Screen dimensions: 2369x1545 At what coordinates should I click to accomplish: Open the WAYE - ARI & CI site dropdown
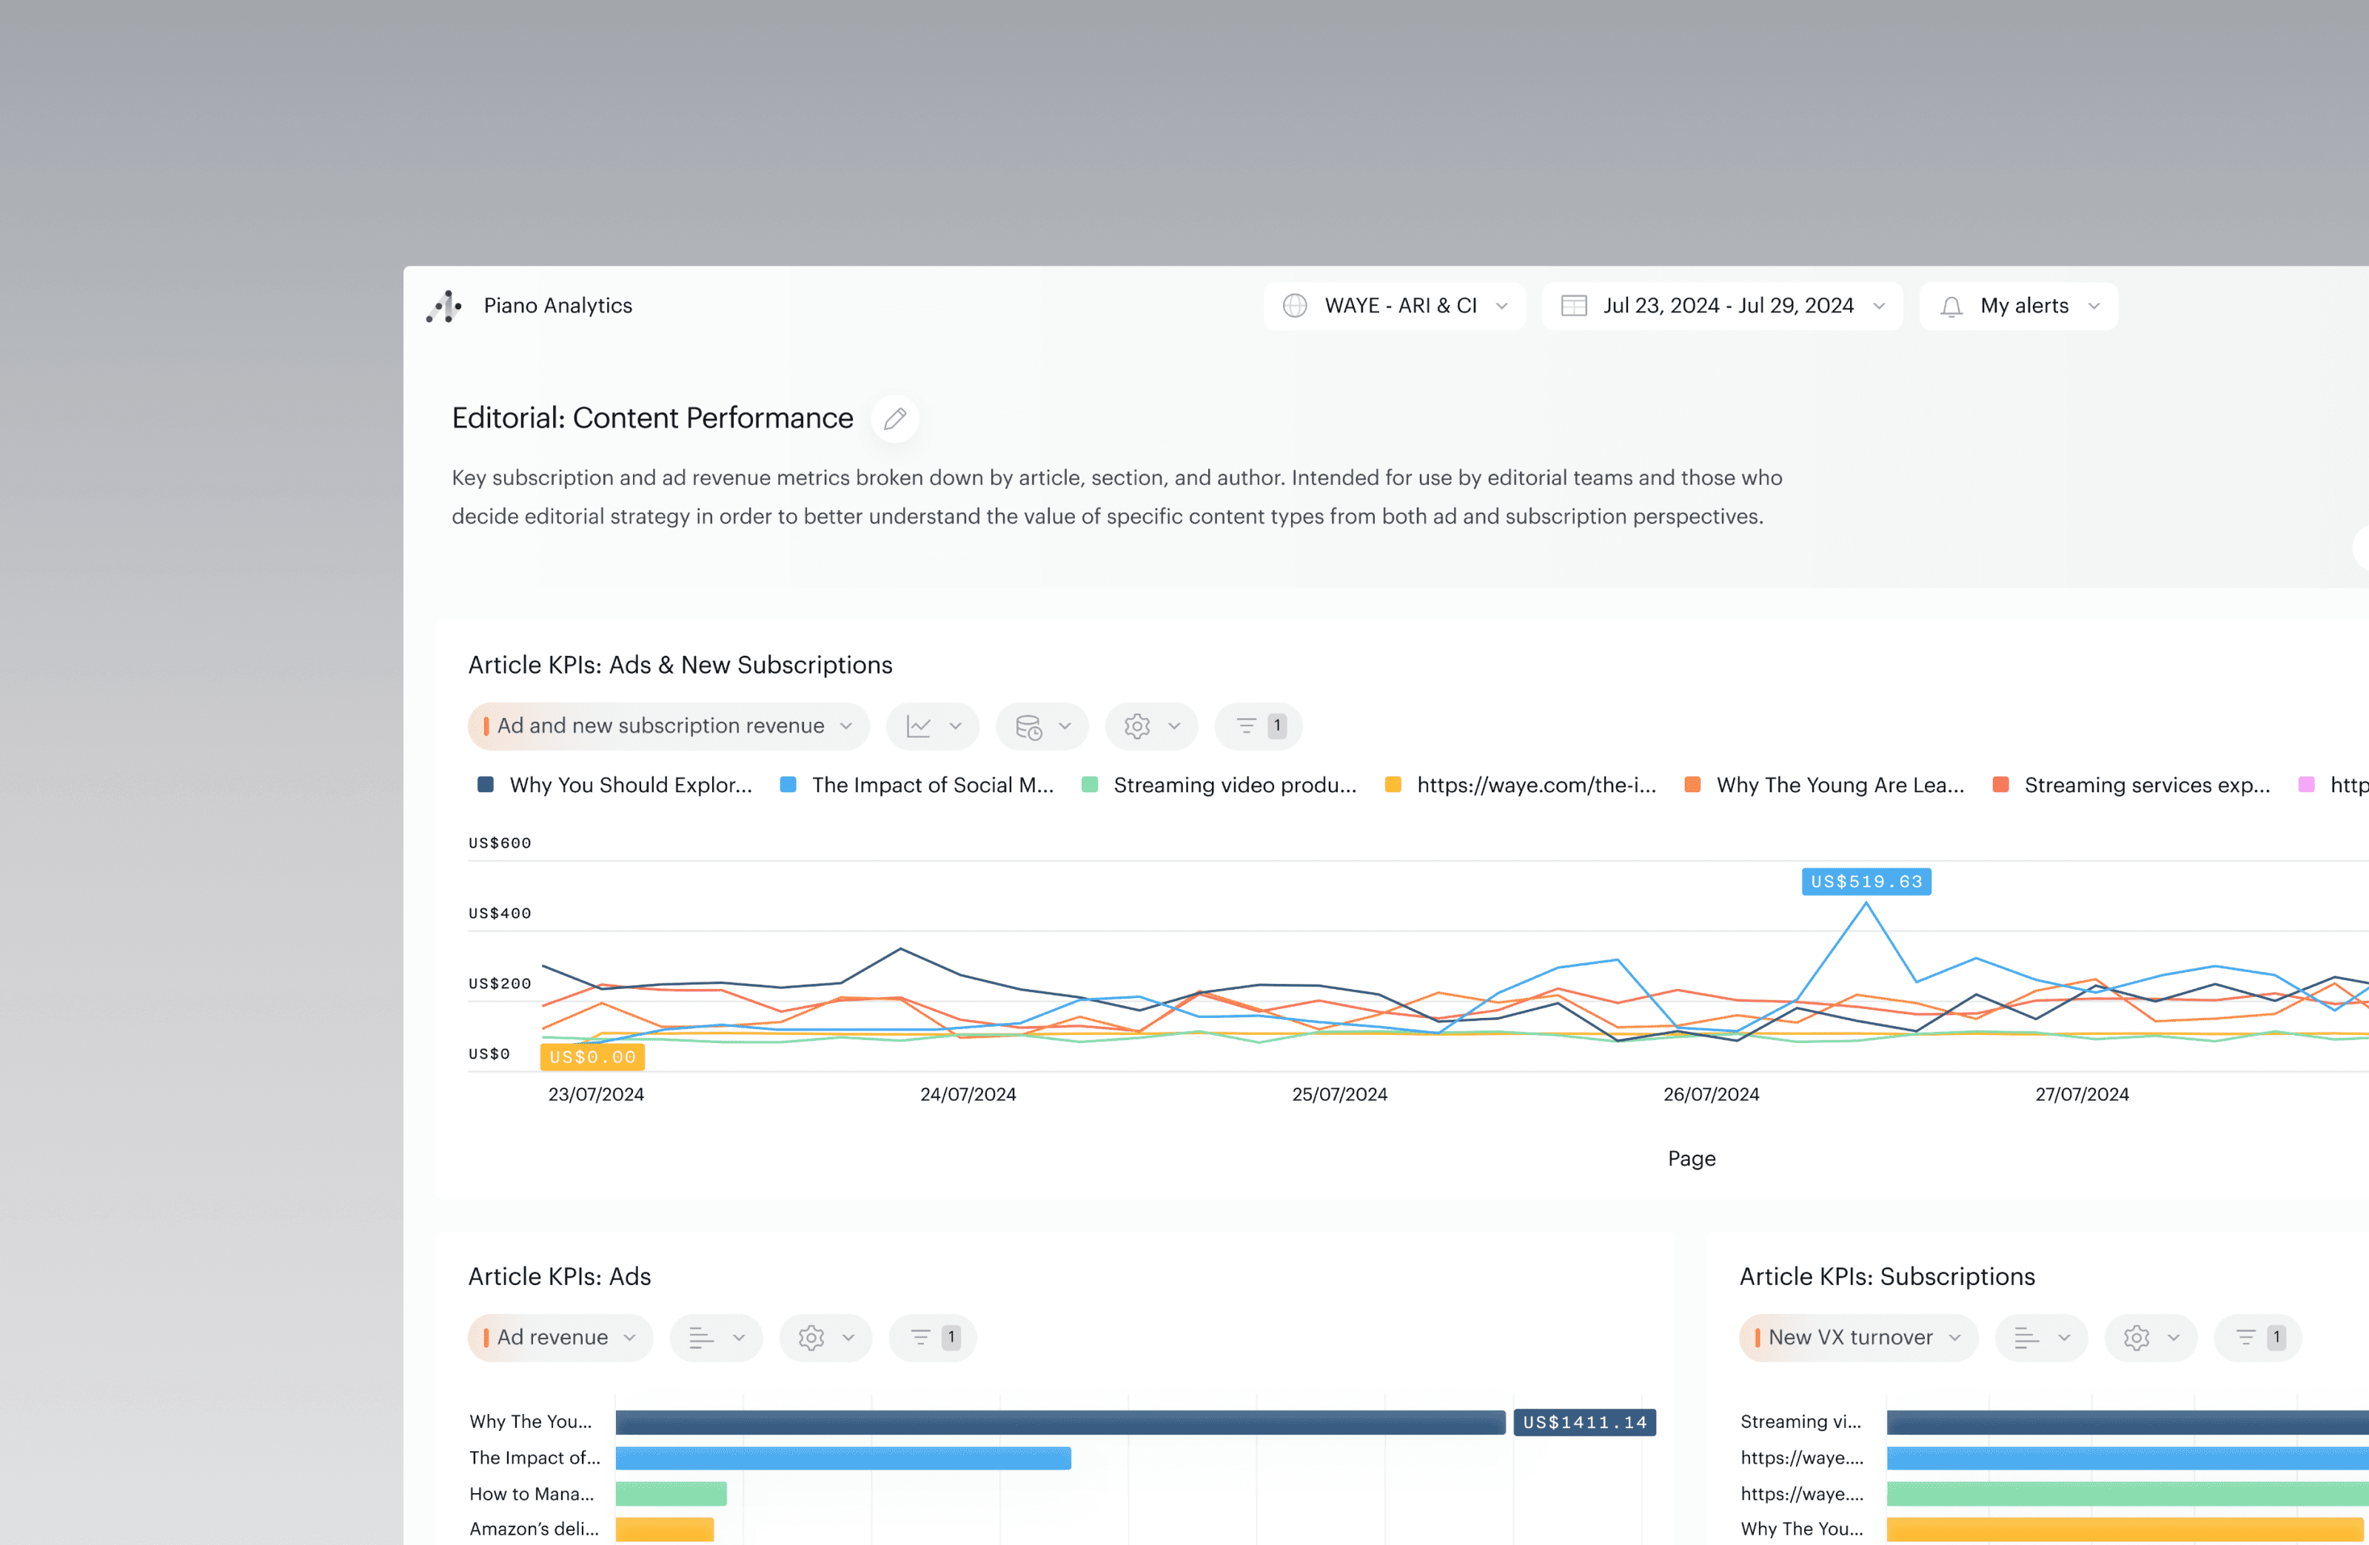(1393, 306)
